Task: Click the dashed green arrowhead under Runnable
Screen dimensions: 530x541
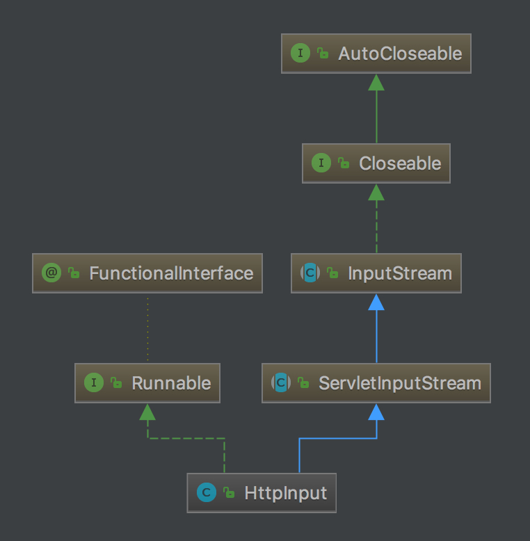Action: point(147,412)
